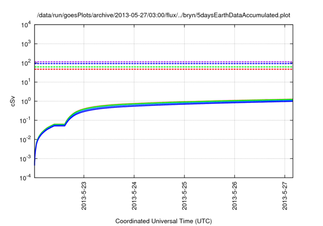
Task: Click the plot title file path text
Action: coord(164,15)
